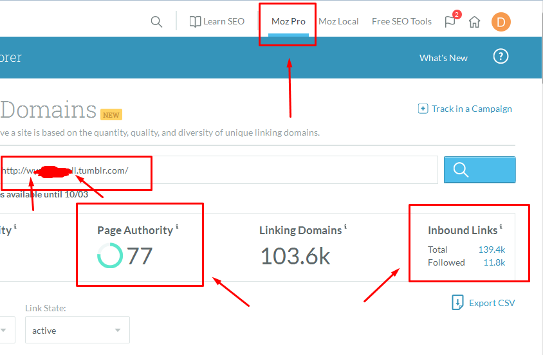Open user avatar D menu

click(501, 22)
